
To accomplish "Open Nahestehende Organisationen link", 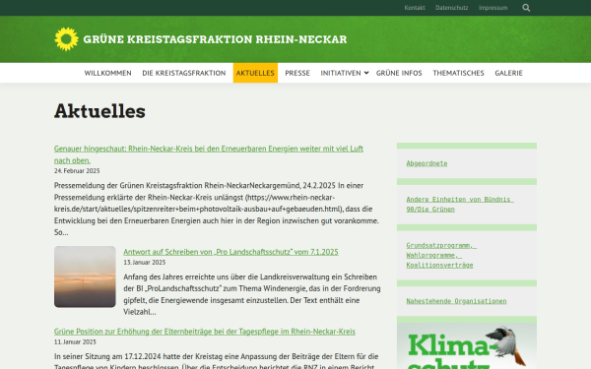I will pos(456,301).
